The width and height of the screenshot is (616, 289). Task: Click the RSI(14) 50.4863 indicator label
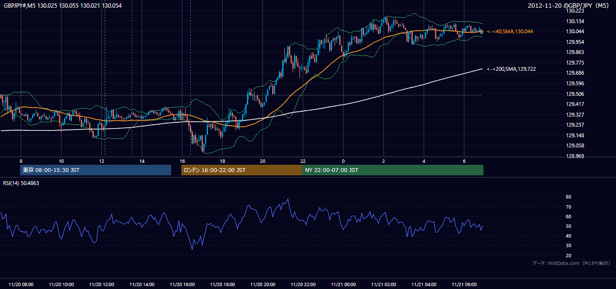coord(21,183)
